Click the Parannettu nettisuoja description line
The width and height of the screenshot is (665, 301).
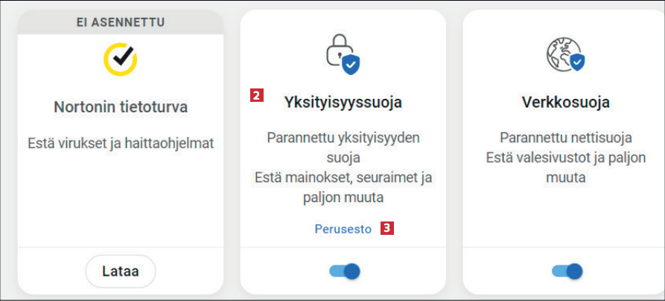point(566,137)
